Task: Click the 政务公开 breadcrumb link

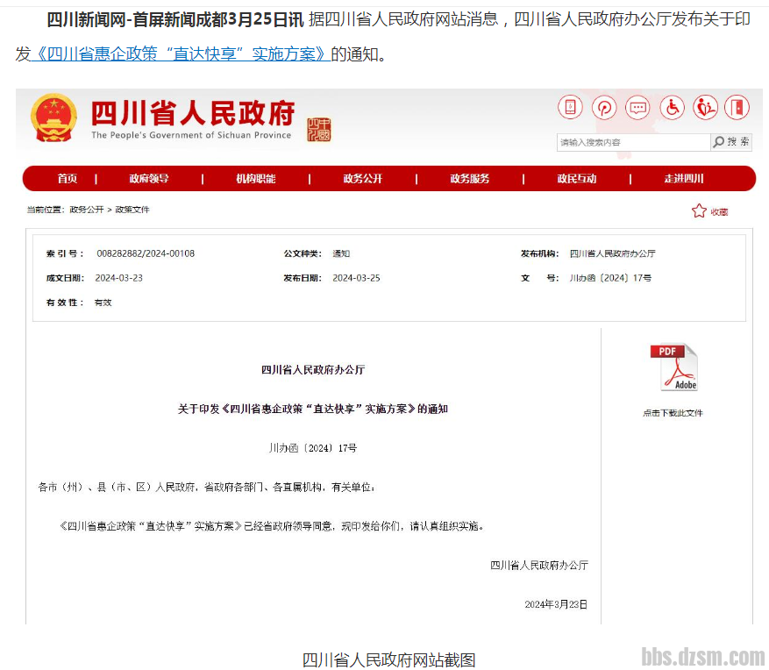Action: (x=87, y=210)
